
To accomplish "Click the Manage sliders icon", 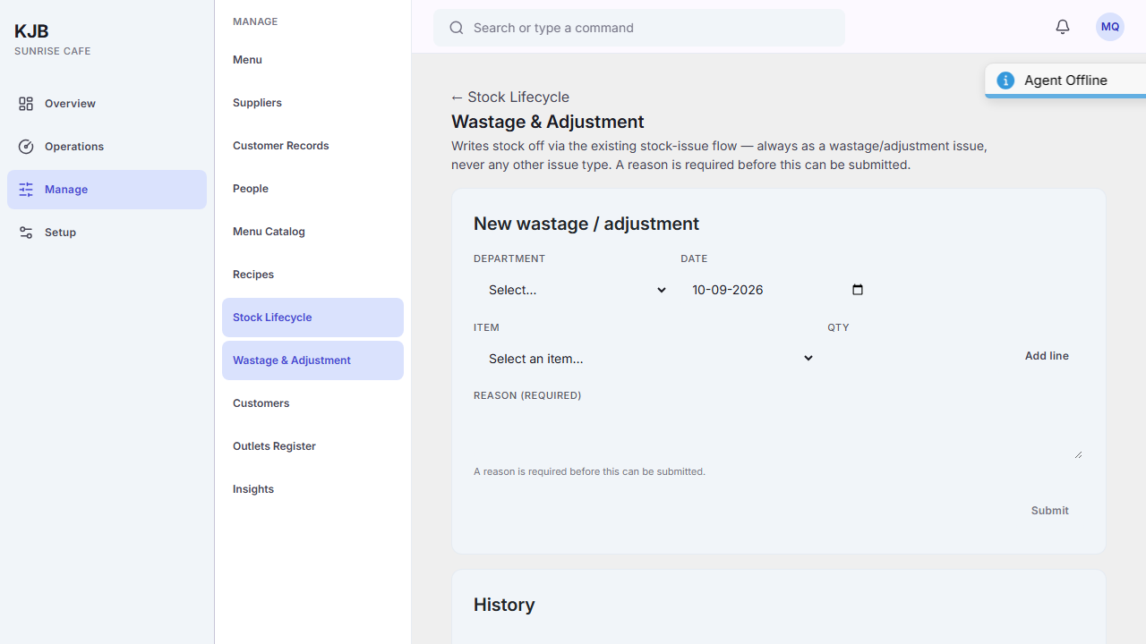I will [x=26, y=190].
